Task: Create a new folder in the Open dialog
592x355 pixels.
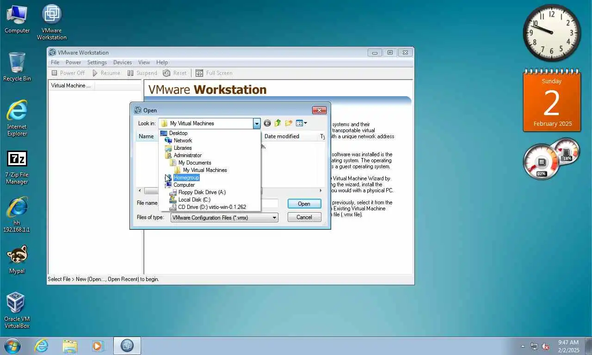Action: (x=289, y=123)
